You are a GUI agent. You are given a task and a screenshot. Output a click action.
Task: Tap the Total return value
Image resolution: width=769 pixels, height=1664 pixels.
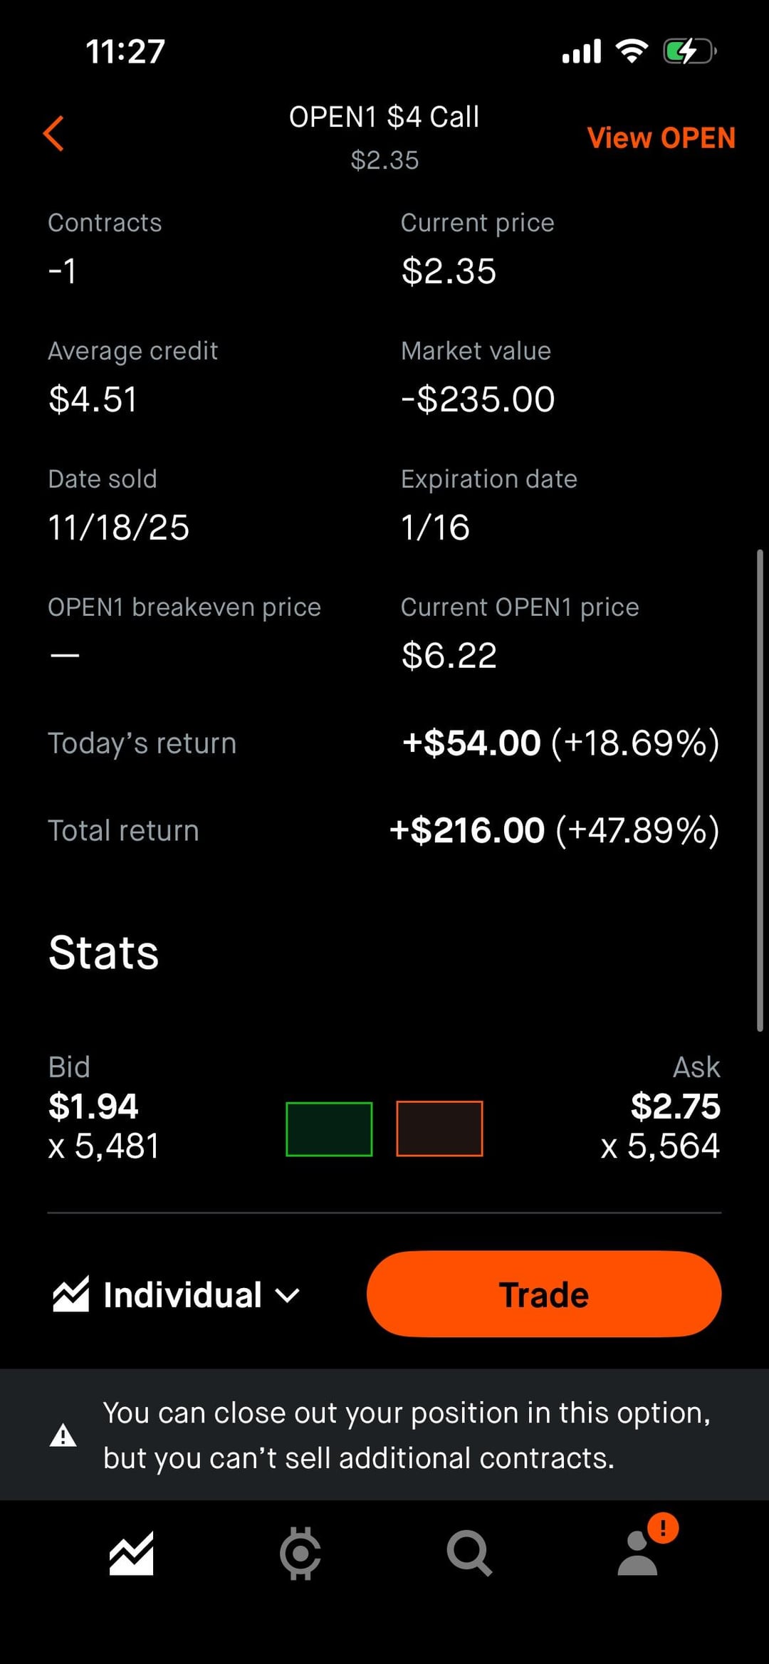click(x=554, y=830)
